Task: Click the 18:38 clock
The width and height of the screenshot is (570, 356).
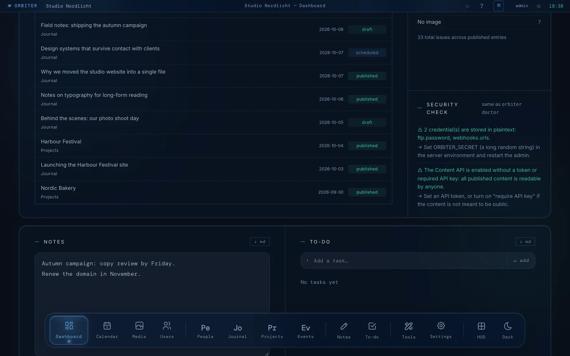Action: [556, 6]
